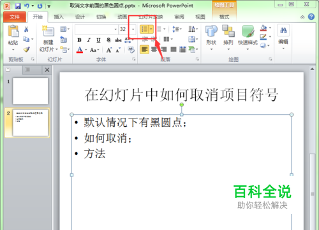
Task: Click the Copy icon
Action: [x=26, y=39]
